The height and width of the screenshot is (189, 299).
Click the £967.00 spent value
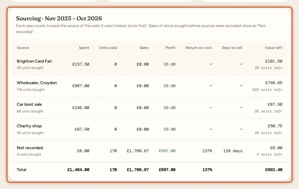click(x=81, y=86)
